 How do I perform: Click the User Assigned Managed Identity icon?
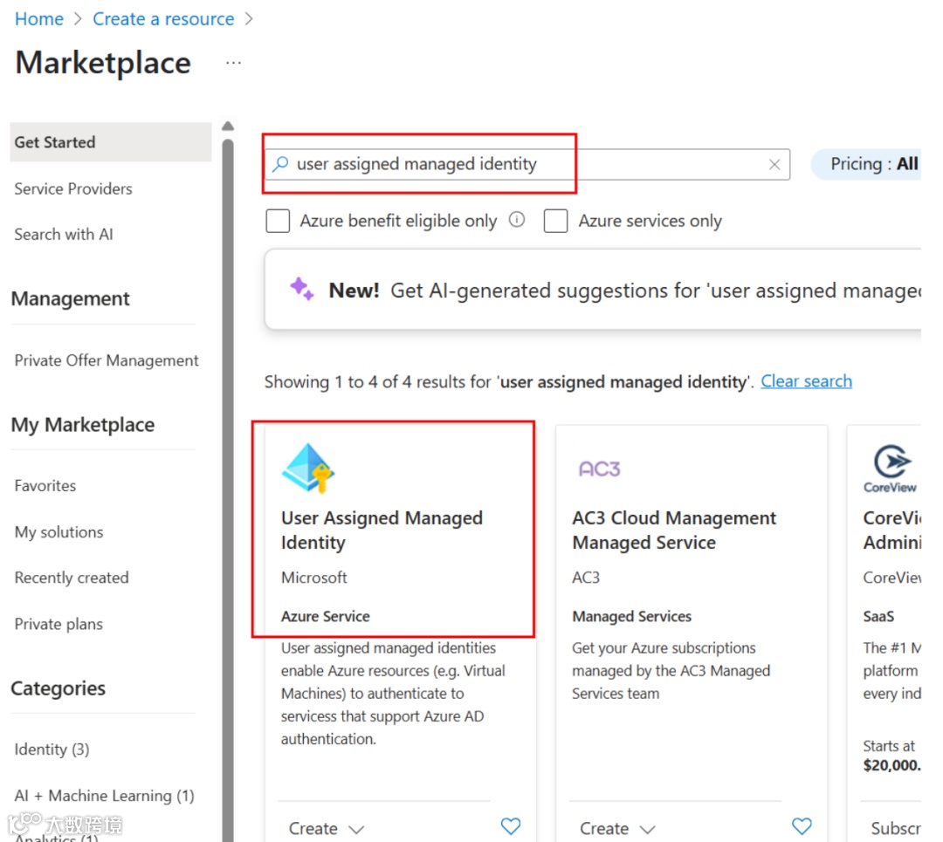(x=308, y=469)
